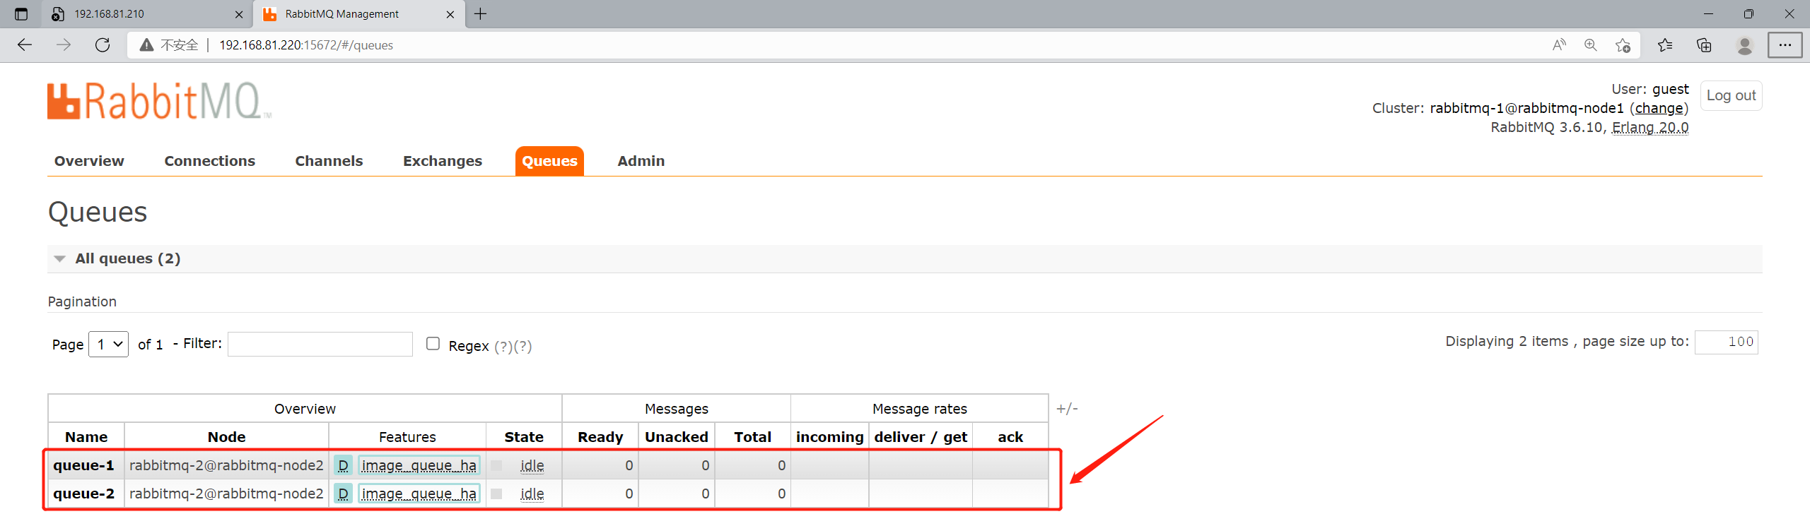Image resolution: width=1810 pixels, height=514 pixels.
Task: Click the node cell of queue-1 row
Action: 226,465
